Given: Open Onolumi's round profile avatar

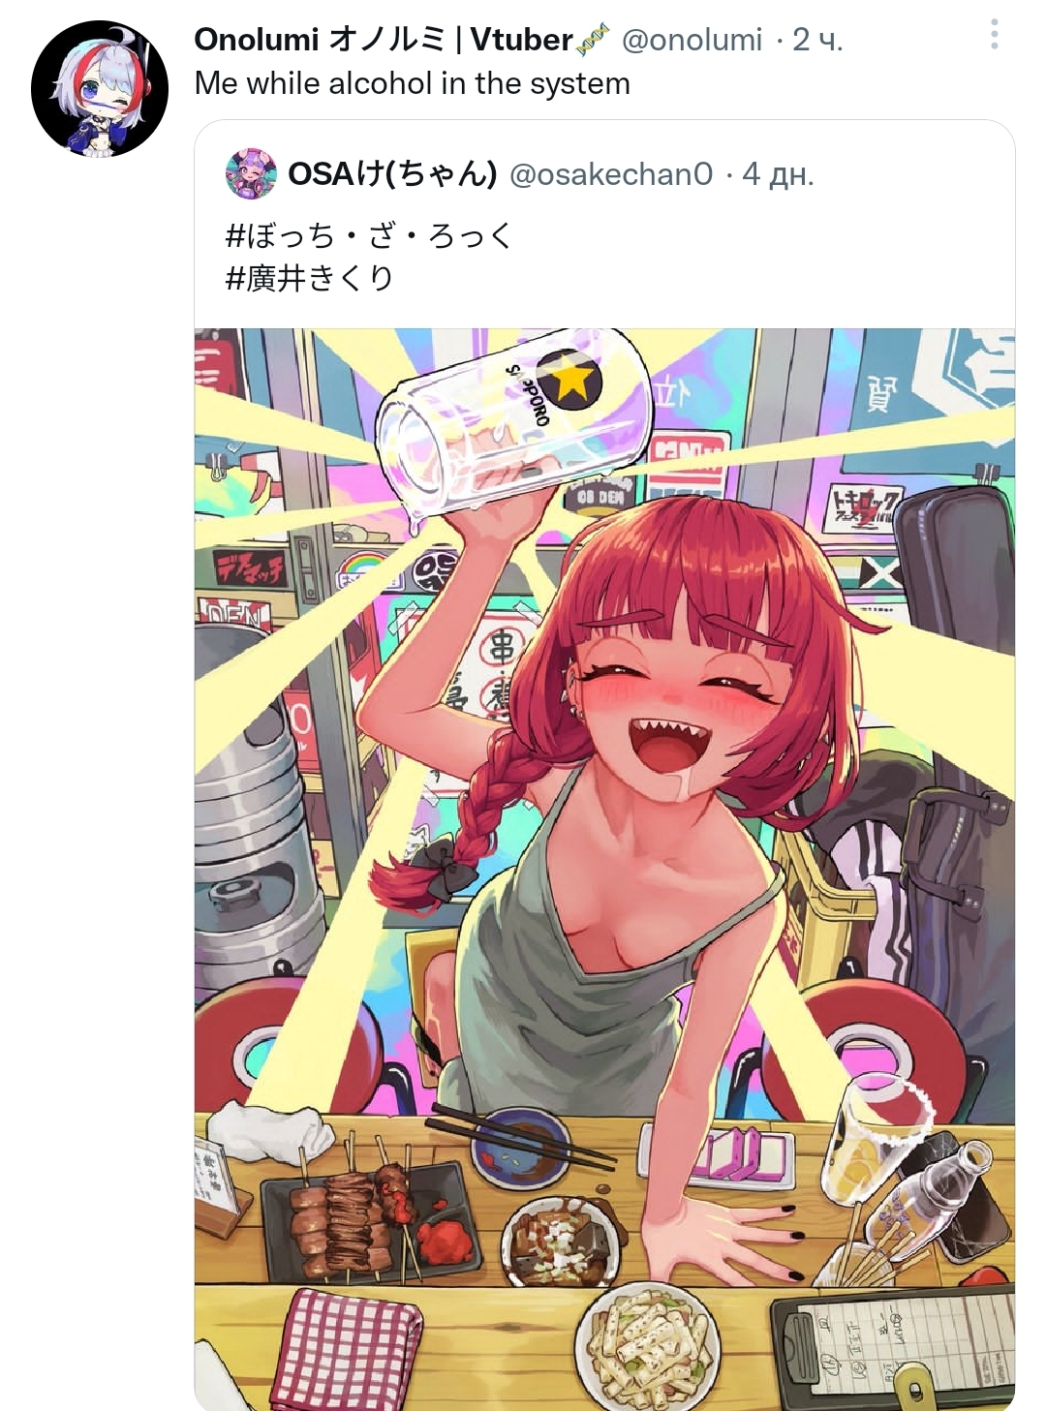Looking at the screenshot, I should click(100, 88).
